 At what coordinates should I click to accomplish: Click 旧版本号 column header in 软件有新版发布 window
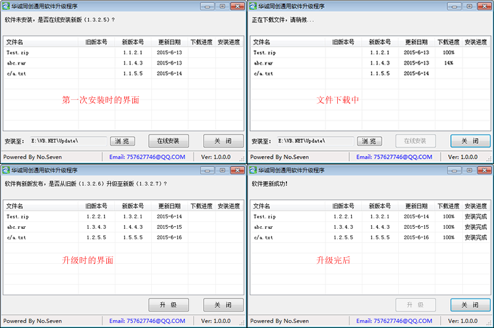(x=96, y=206)
